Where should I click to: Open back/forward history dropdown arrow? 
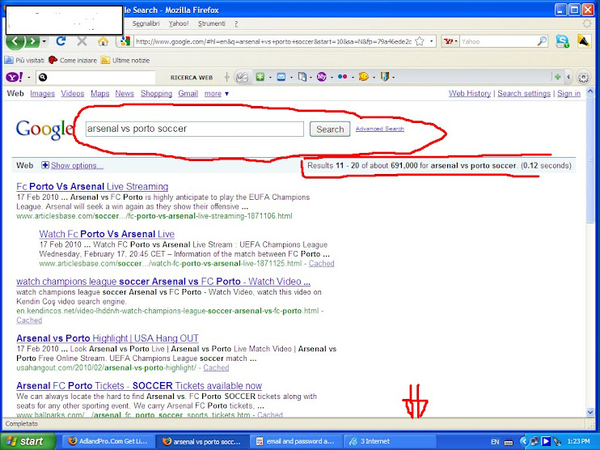44,41
